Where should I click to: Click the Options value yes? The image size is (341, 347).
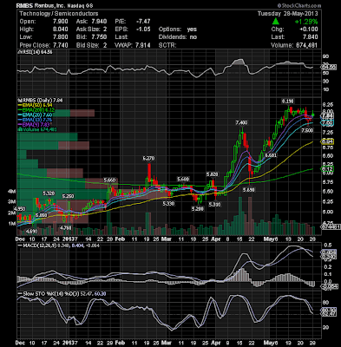[x=192, y=29]
